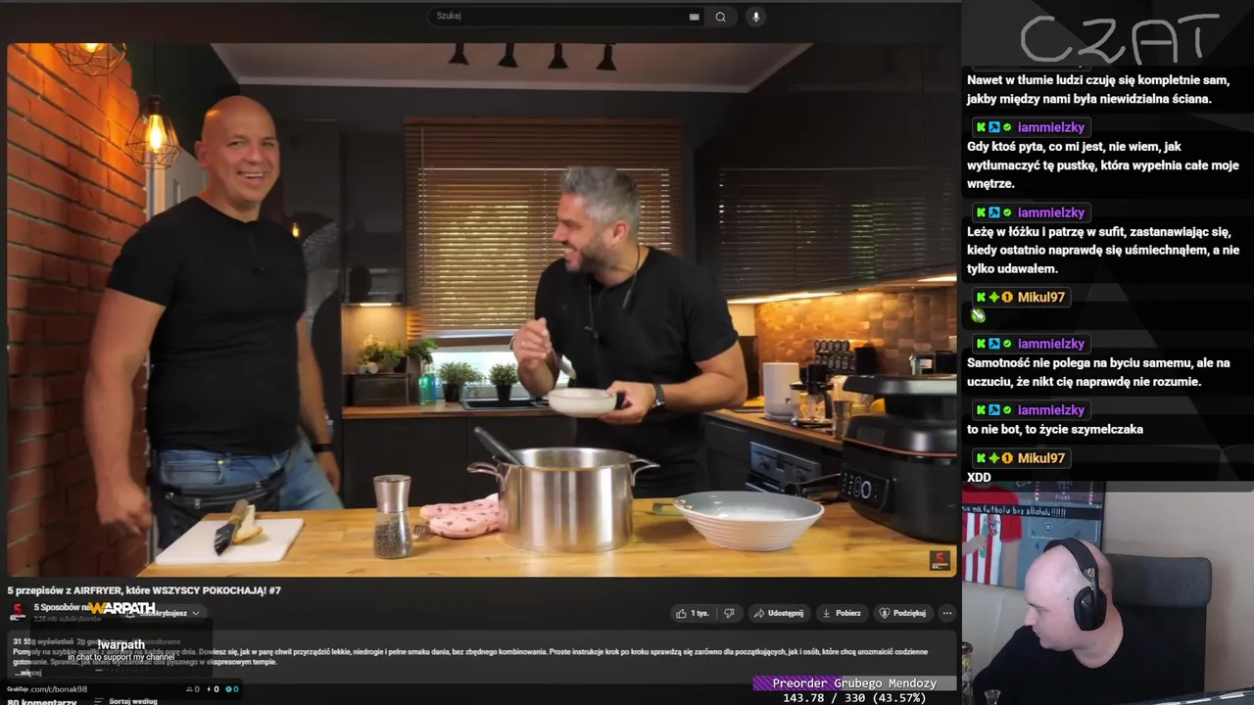Click the chat message 'XDD'
This screenshot has width=1254, height=705.
tap(979, 478)
